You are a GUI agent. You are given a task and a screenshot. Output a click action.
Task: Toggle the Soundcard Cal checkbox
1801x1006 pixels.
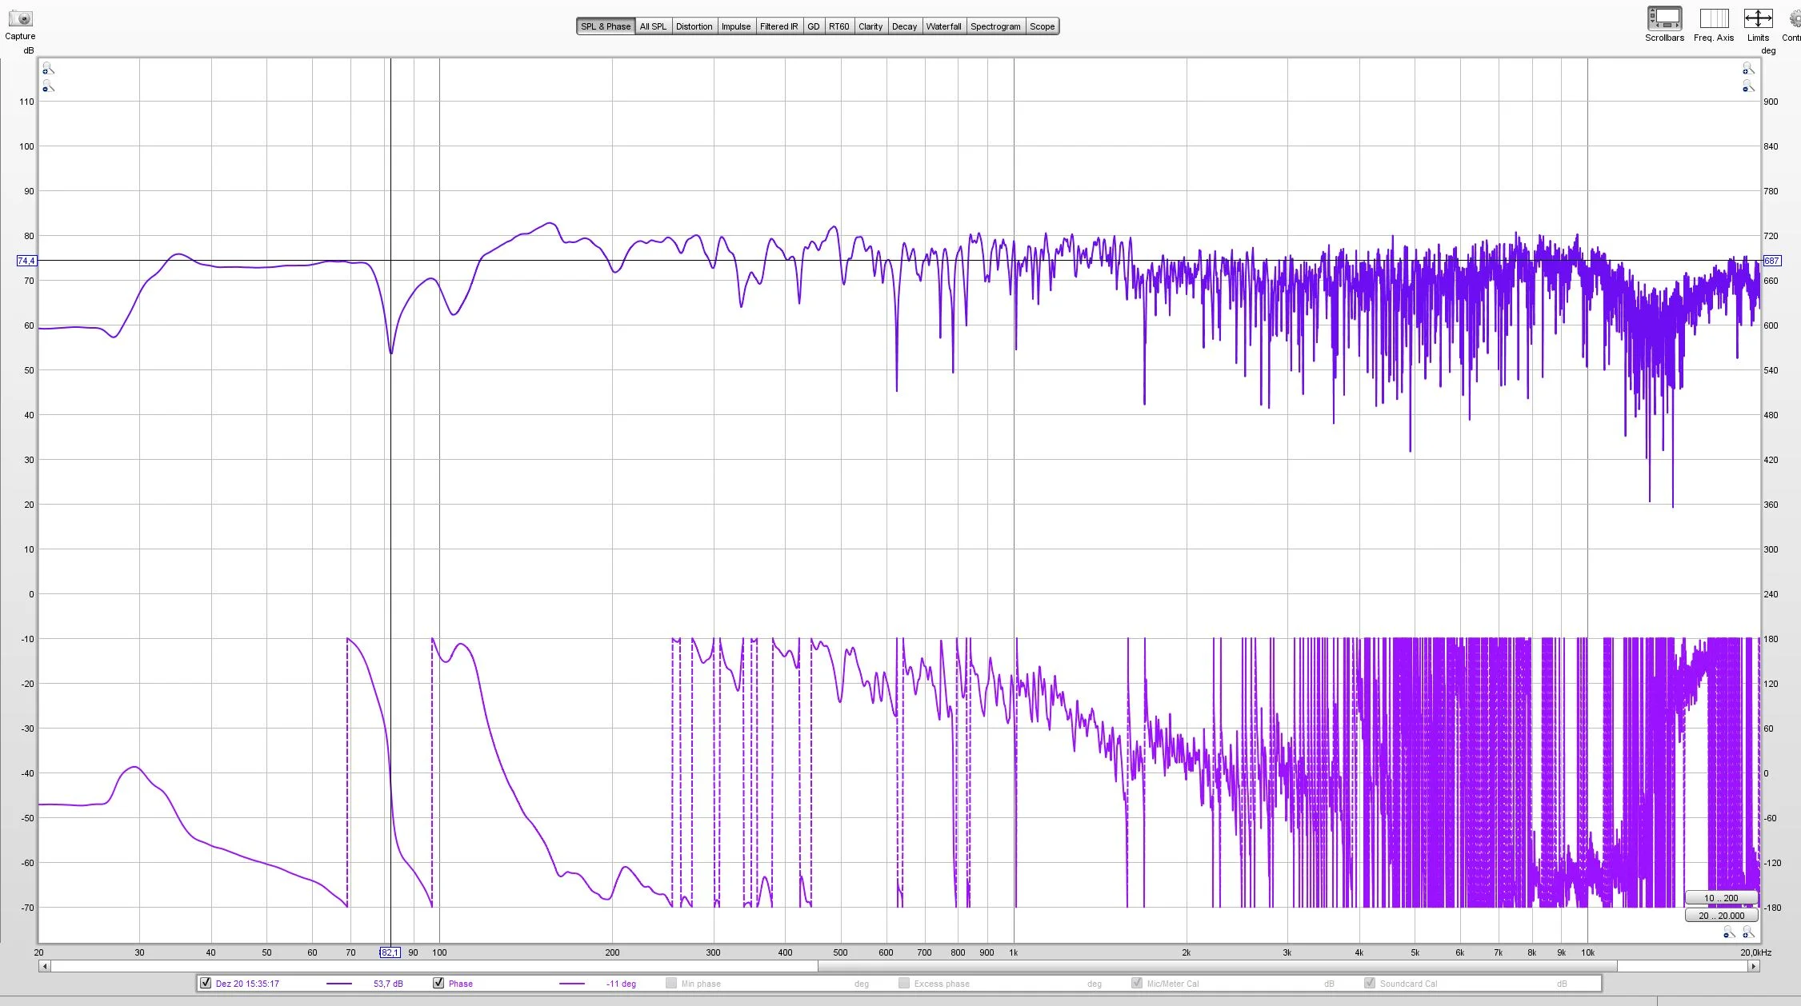point(1370,983)
